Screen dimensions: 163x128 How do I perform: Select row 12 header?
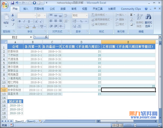(x=4, y=90)
